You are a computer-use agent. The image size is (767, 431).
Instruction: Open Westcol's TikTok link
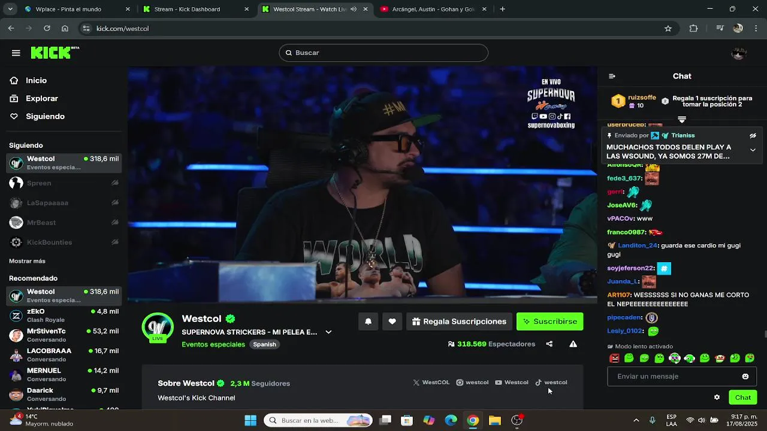551,383
